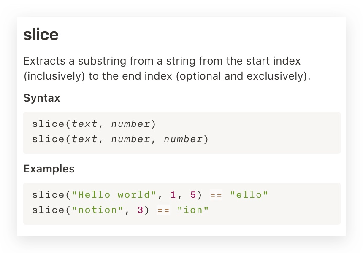Click the last italic "number" in second syntax line
The image size is (363, 253).
tap(183, 139)
